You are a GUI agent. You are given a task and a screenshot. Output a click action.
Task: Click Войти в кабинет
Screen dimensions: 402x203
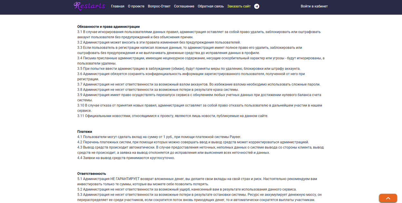(x=314, y=6)
